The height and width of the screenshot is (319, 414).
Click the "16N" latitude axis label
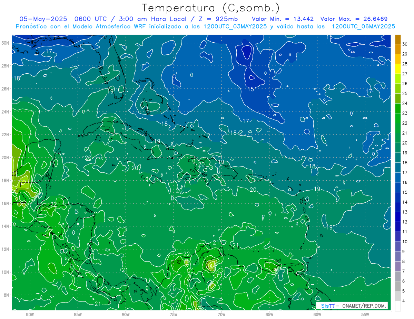coord(5,203)
